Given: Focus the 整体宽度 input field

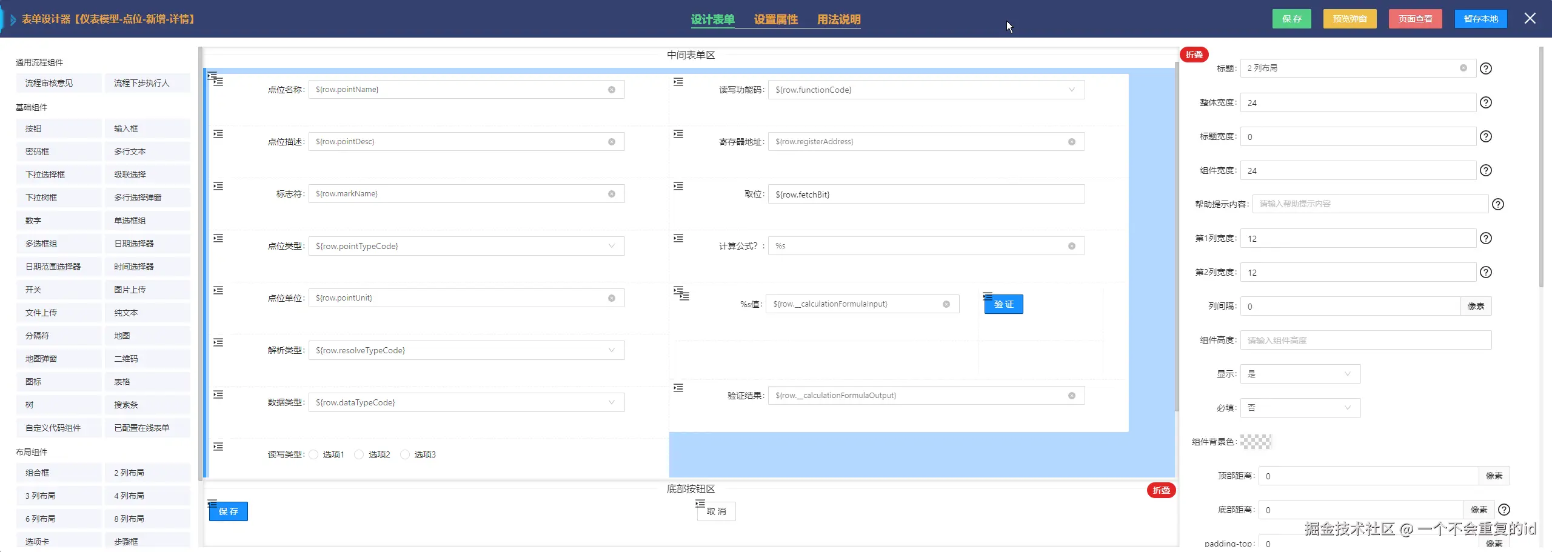Looking at the screenshot, I should tap(1358, 102).
